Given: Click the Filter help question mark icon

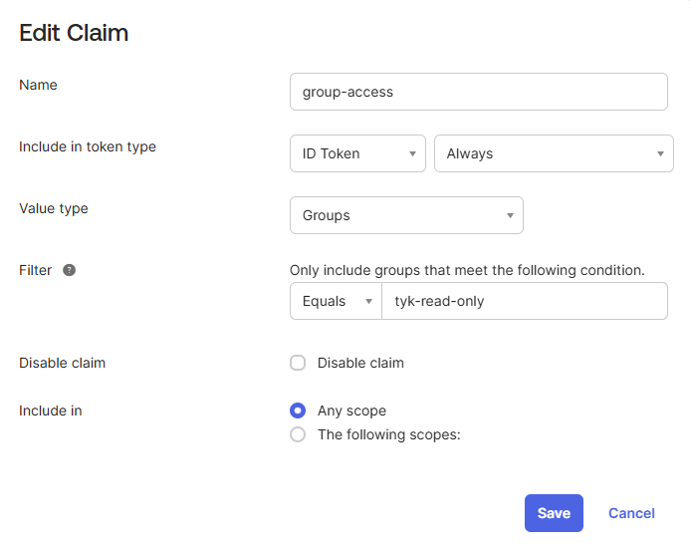Looking at the screenshot, I should (69, 270).
